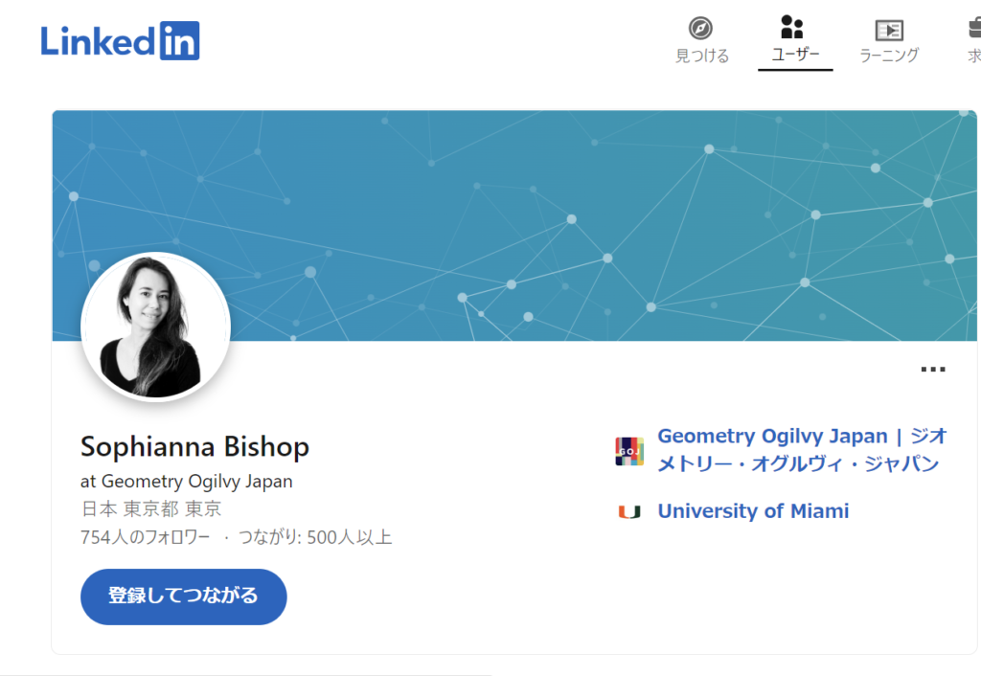
Task: Click the ユーザー tab label
Action: pyautogui.click(x=795, y=54)
